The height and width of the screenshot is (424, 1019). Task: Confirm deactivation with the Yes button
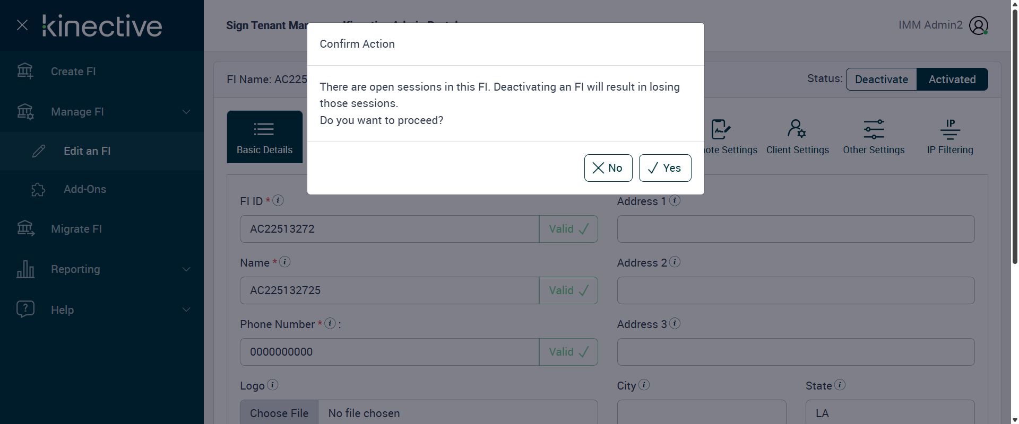[664, 168]
